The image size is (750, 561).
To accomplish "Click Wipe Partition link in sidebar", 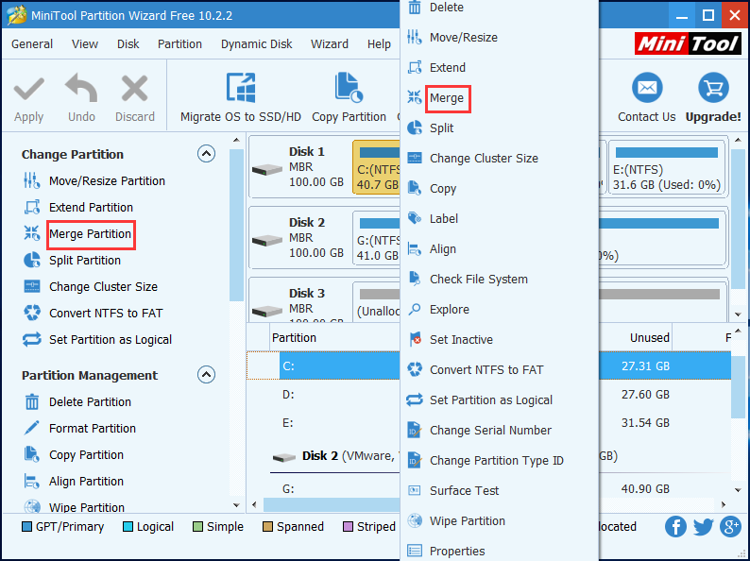I will (x=87, y=507).
